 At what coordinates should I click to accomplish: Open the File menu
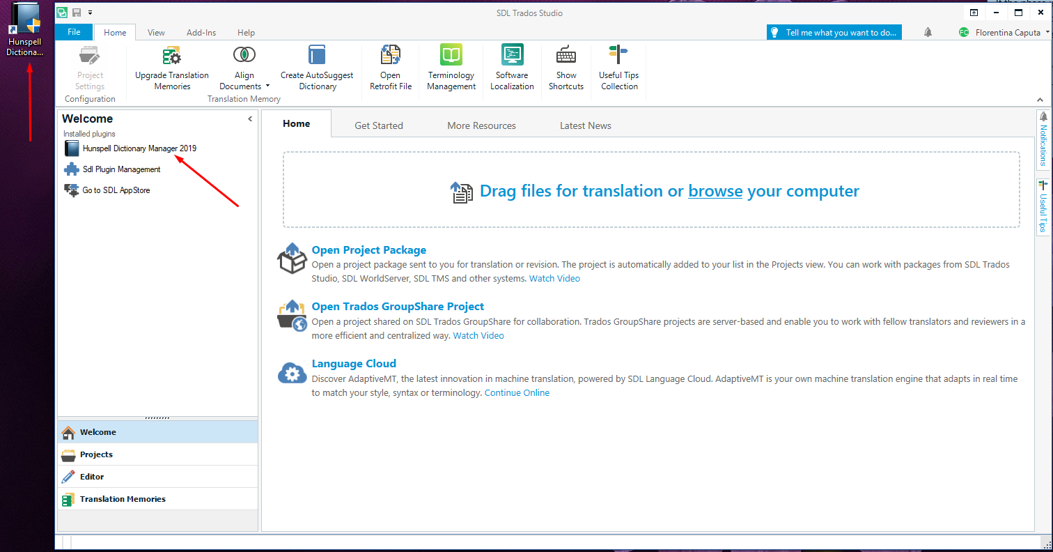point(74,32)
